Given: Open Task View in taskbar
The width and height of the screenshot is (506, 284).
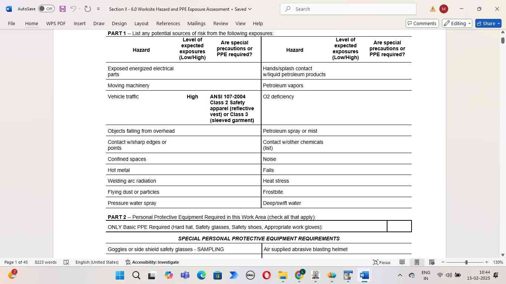Looking at the screenshot, I should pyautogui.click(x=152, y=275).
